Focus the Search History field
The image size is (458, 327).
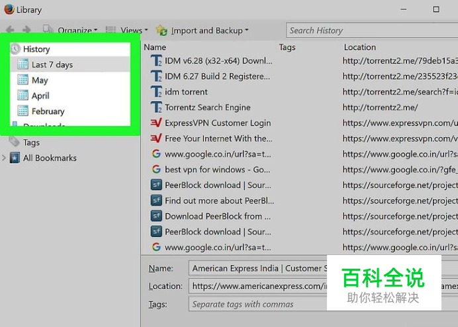372,30
